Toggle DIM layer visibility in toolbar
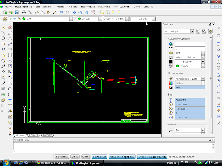Image resolution: width=222 pixels, height=166 pixels. (x=10, y=19)
